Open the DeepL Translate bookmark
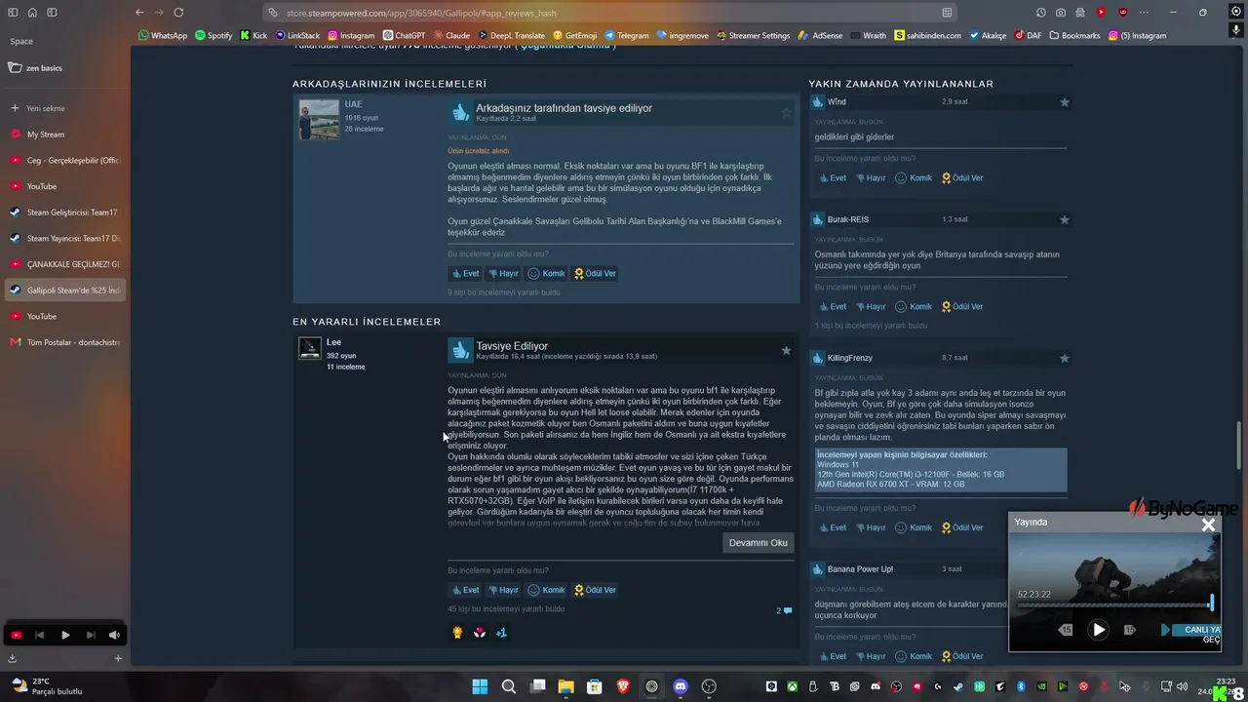Viewport: 1248px width, 702px height. click(510, 36)
